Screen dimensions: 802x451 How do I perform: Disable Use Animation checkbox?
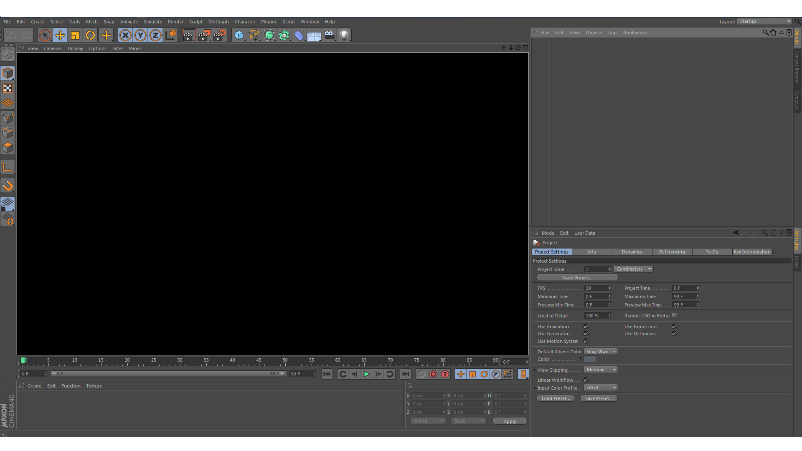click(586, 327)
